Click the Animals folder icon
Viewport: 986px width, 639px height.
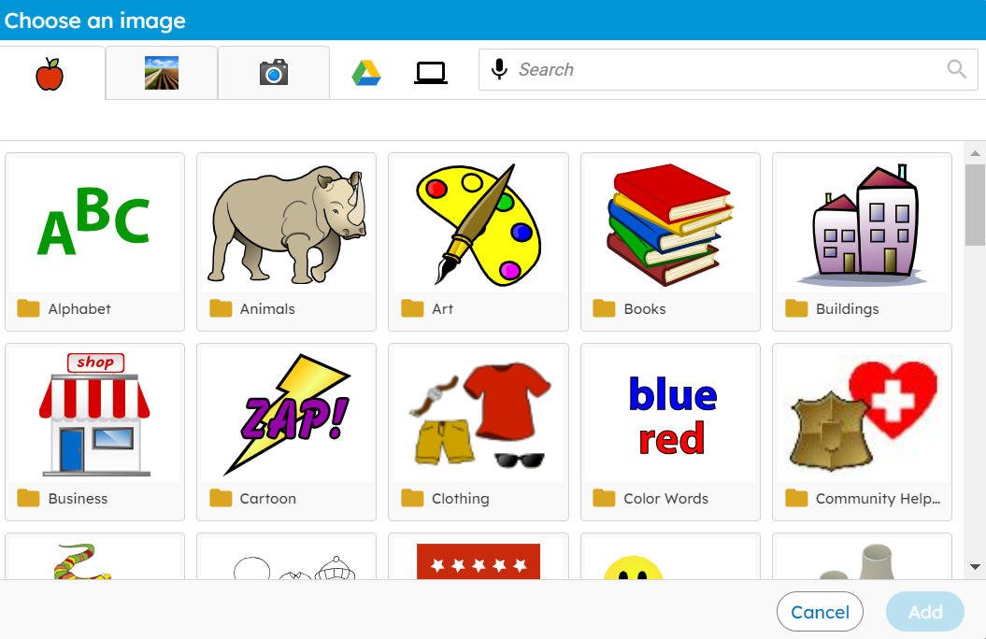221,308
